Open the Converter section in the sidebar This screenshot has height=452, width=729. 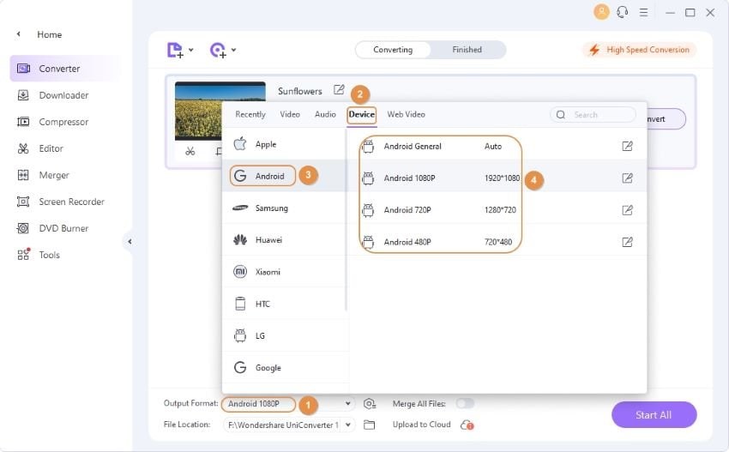(65, 69)
